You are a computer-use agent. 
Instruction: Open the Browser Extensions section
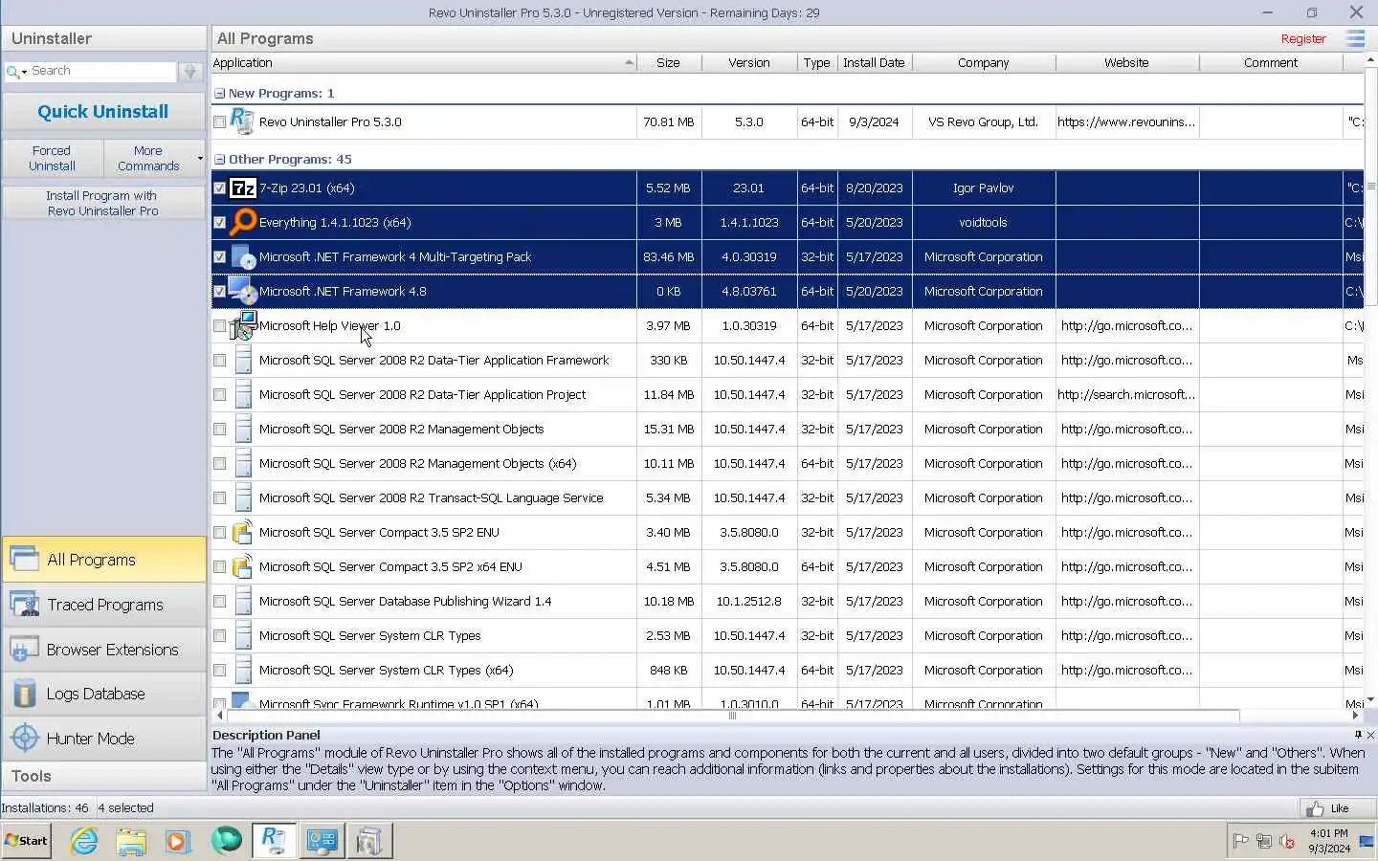(103, 650)
